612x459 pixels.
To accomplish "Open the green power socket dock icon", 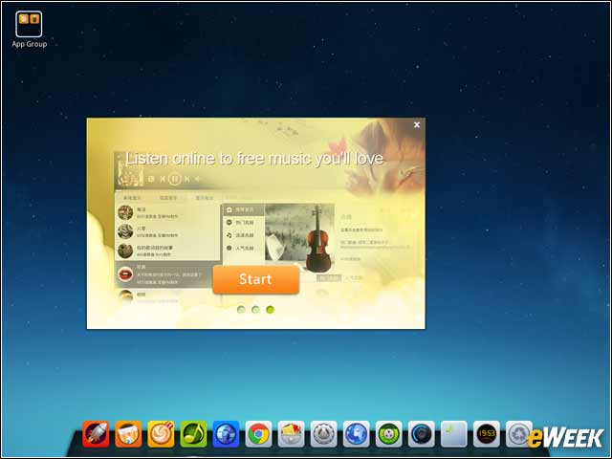I will pyautogui.click(x=389, y=434).
